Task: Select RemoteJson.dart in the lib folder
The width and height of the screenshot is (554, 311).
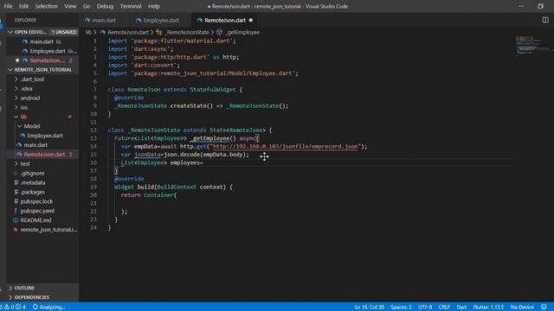Action: pyautogui.click(x=44, y=155)
